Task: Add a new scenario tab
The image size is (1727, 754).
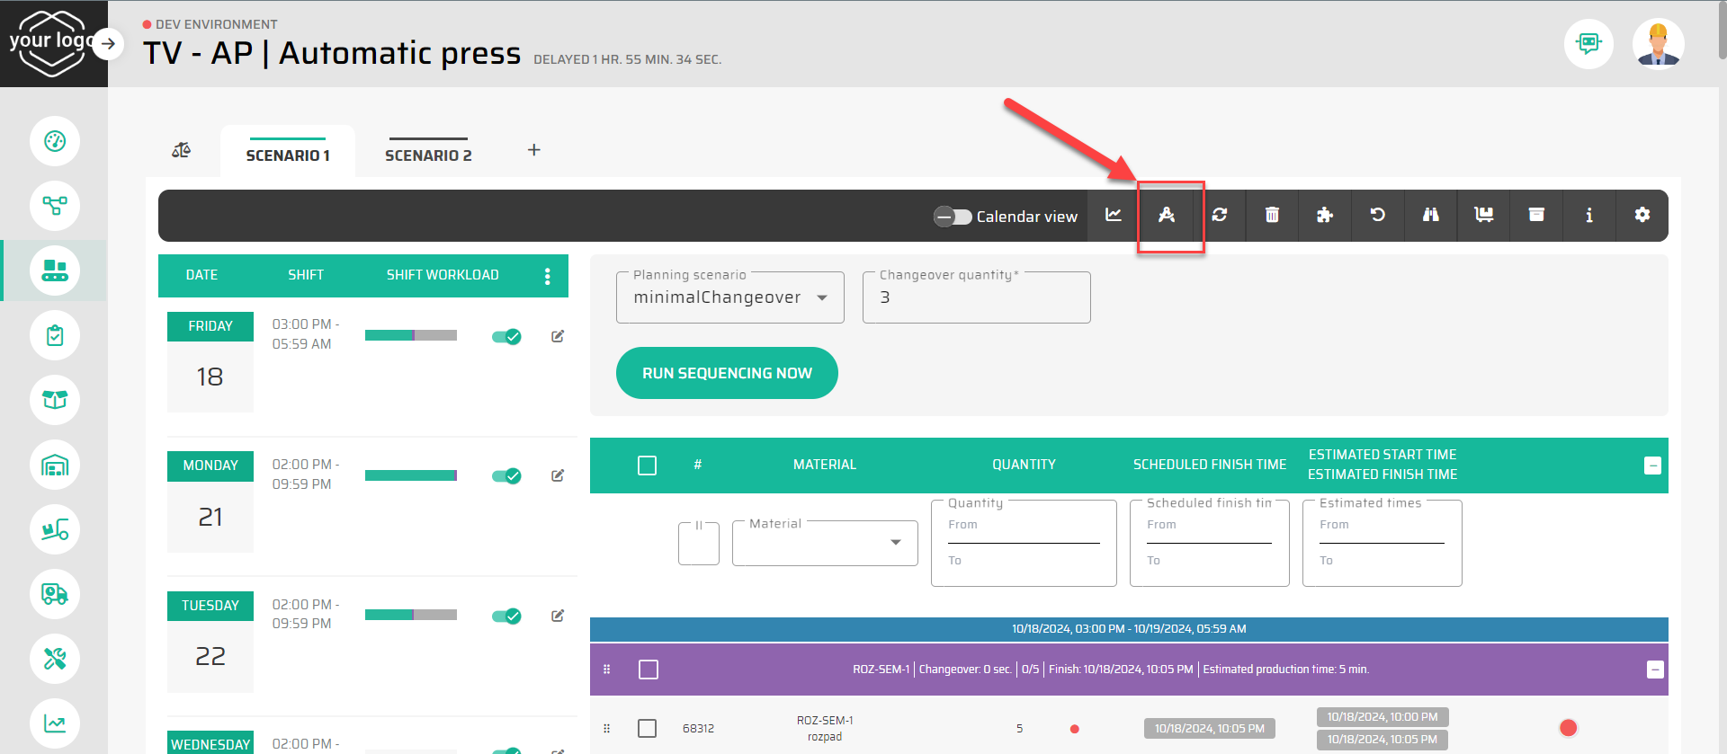Action: pos(533,150)
